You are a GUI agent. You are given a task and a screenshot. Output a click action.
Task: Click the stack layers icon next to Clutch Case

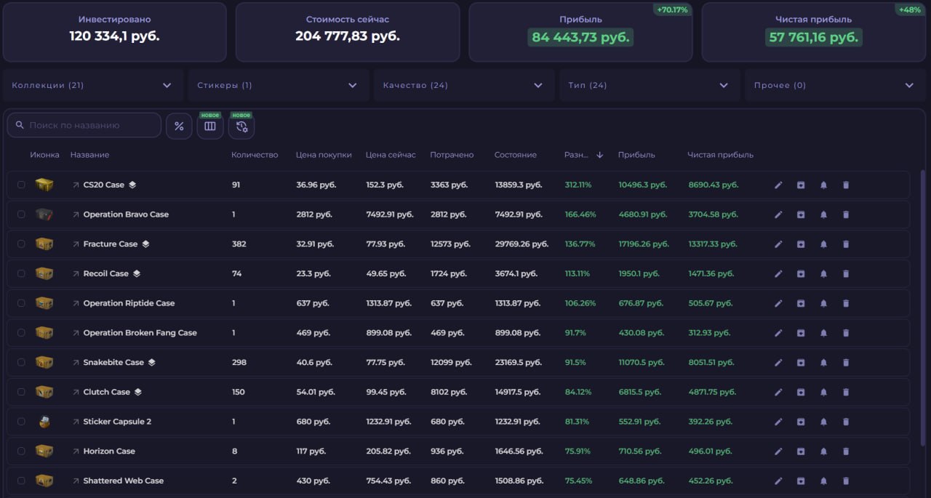click(138, 392)
